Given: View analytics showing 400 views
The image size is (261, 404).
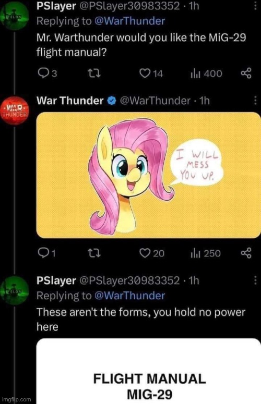Looking at the screenshot, I should tap(206, 74).
